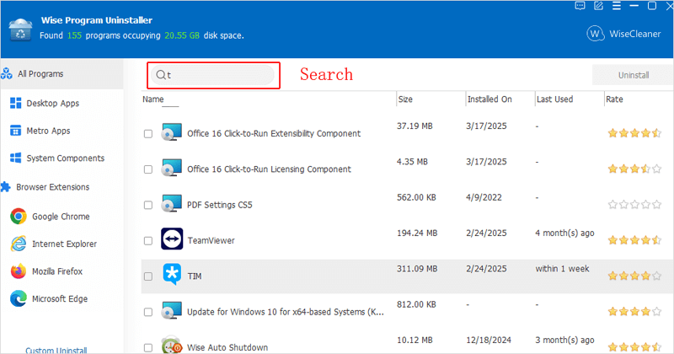Check the Office 16 Licensing Component checkbox
The image size is (674, 354).
point(148,169)
